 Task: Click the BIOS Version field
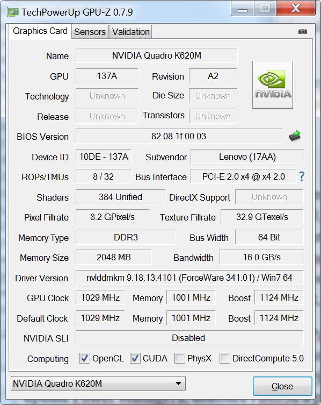tap(179, 136)
